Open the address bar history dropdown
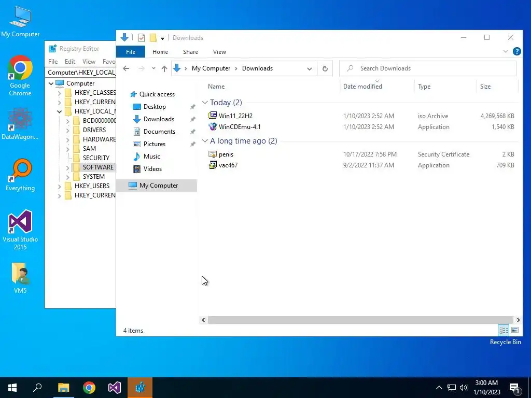The image size is (531, 398). 309,69
